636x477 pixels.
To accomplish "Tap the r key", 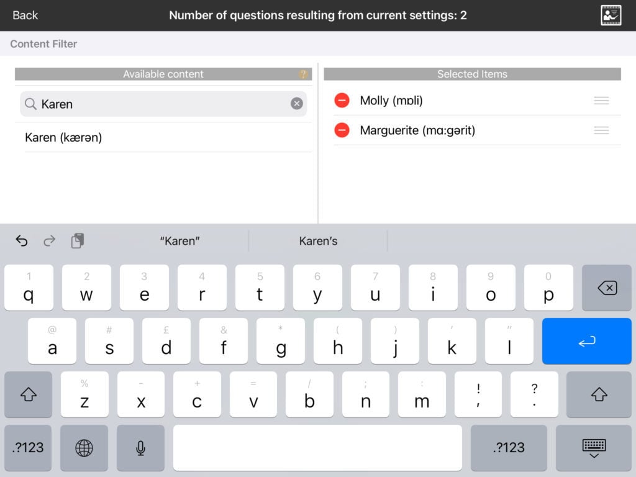I will (202, 288).
